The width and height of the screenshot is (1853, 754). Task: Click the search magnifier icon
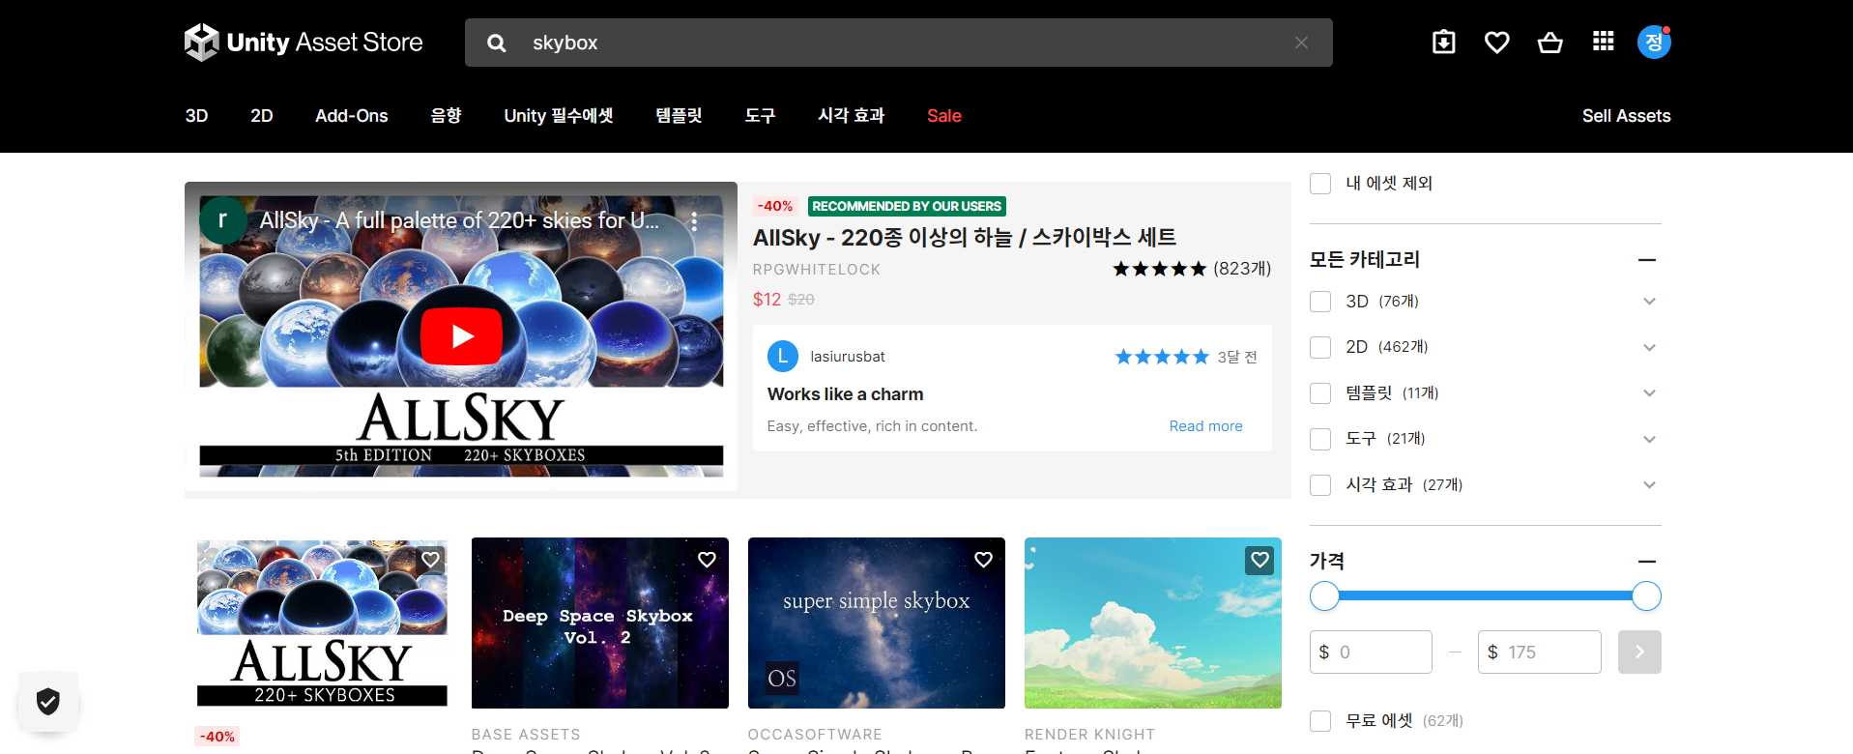497,43
